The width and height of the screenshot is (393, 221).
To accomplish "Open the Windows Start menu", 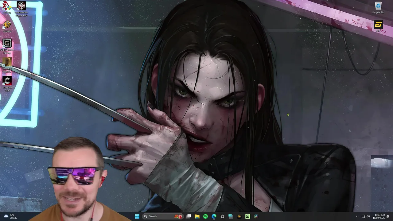I will pos(137,216).
